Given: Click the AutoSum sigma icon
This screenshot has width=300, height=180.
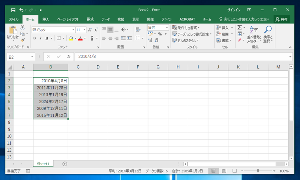Looking at the screenshot, I should coord(239,28).
